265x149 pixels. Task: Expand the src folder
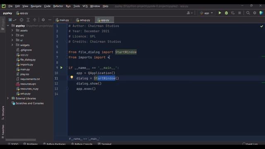[x=12, y=35]
